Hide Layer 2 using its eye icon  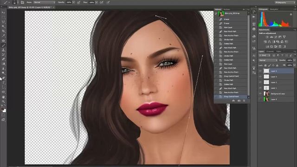click(x=260, y=83)
